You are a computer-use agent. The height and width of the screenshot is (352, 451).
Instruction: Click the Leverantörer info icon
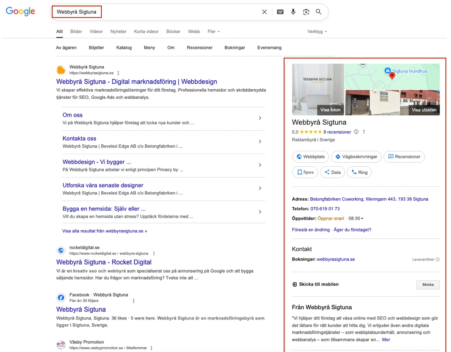click(437, 259)
